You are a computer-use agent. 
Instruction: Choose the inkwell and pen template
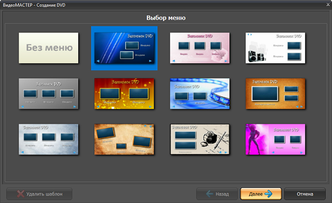(x=200, y=139)
